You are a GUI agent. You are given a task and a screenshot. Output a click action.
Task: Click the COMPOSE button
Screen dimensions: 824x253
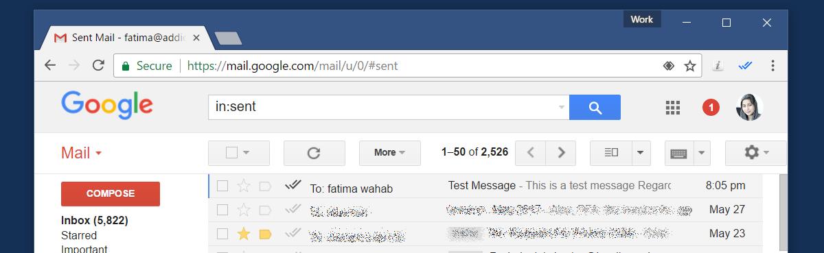click(x=111, y=194)
